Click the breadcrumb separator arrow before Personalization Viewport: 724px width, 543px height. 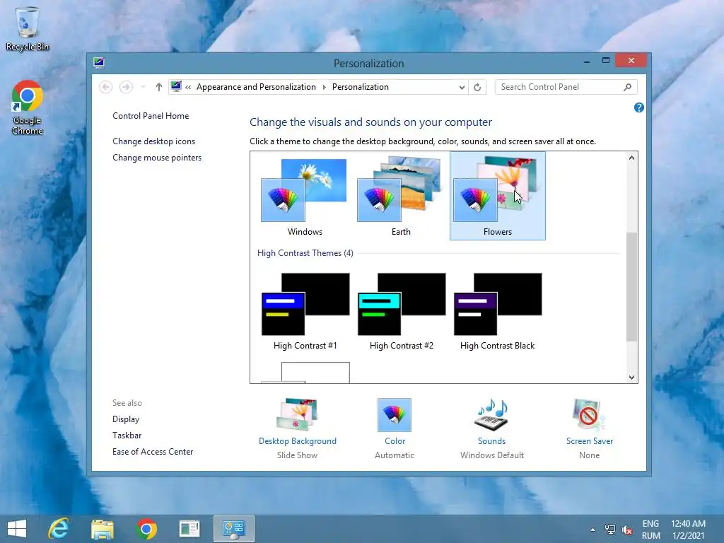point(324,87)
